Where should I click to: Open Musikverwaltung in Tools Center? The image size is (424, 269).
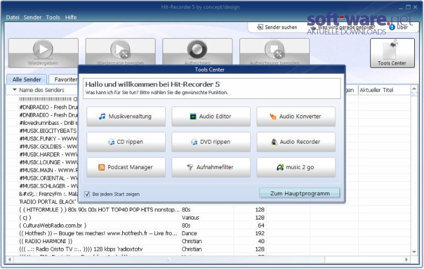point(126,117)
